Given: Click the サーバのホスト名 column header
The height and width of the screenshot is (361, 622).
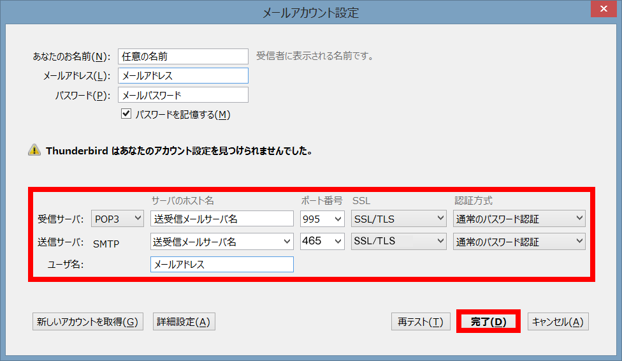Looking at the screenshot, I should pyautogui.click(x=183, y=200).
